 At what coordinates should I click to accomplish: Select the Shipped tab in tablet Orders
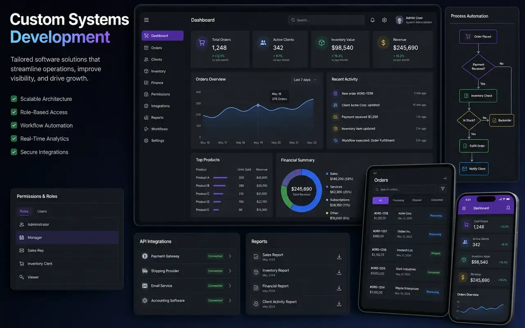click(417, 200)
